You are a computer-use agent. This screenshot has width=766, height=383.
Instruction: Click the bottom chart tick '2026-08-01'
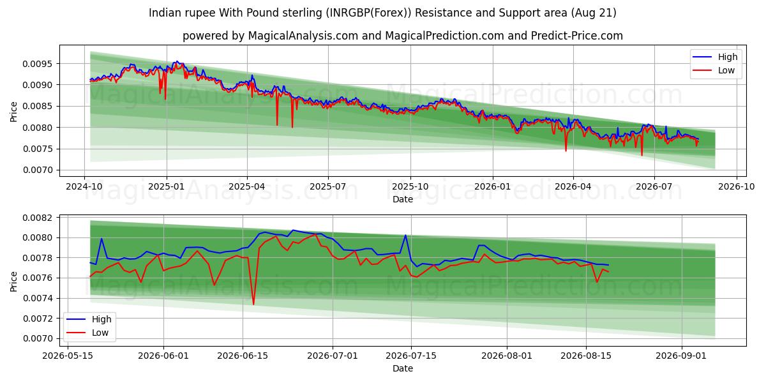coord(507,357)
